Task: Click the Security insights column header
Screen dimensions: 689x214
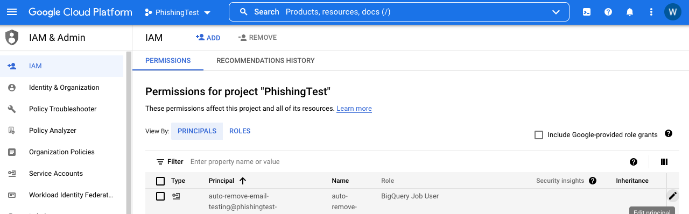Action: (560, 181)
